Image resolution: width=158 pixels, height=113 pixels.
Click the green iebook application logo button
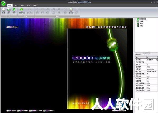pyautogui.click(x=3, y=3)
